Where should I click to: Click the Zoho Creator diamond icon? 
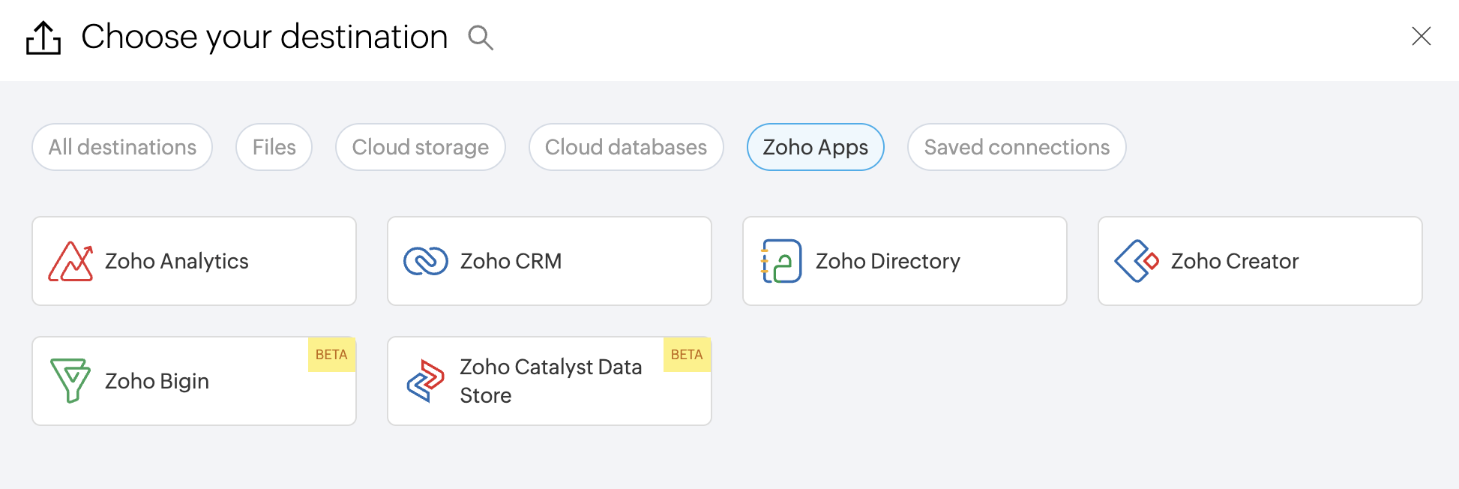[1137, 261]
